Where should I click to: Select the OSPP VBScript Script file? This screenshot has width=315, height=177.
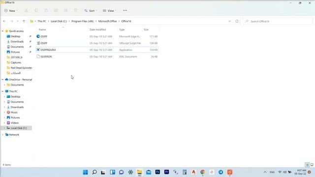coord(97,43)
